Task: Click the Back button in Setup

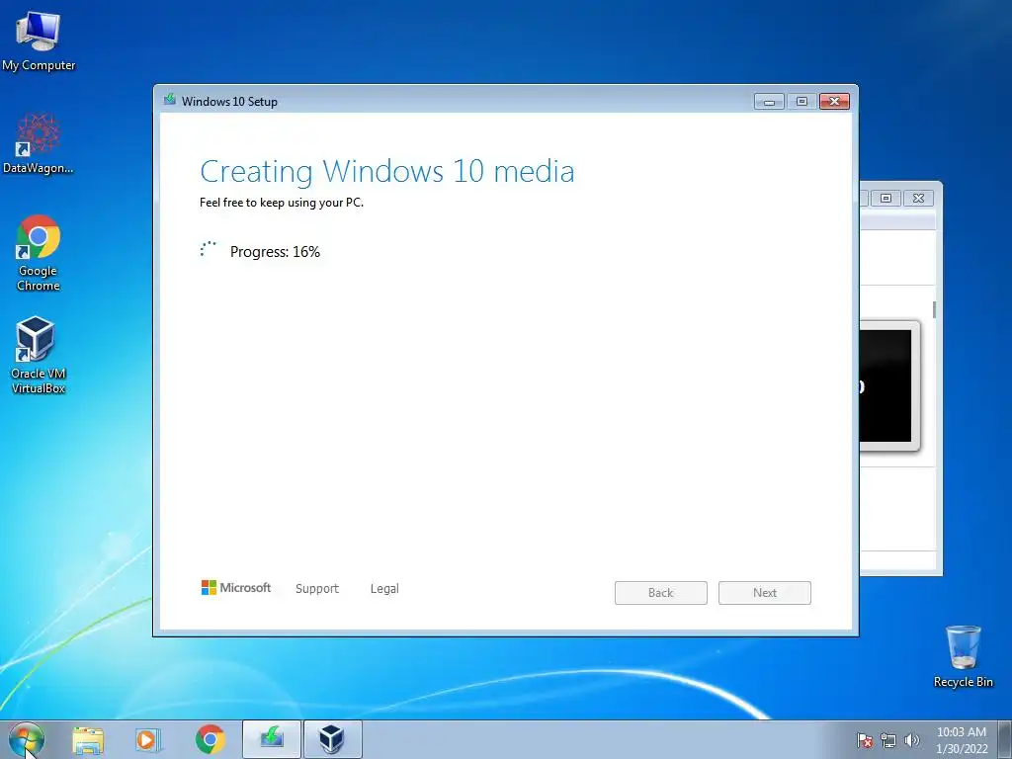Action: [x=661, y=593]
